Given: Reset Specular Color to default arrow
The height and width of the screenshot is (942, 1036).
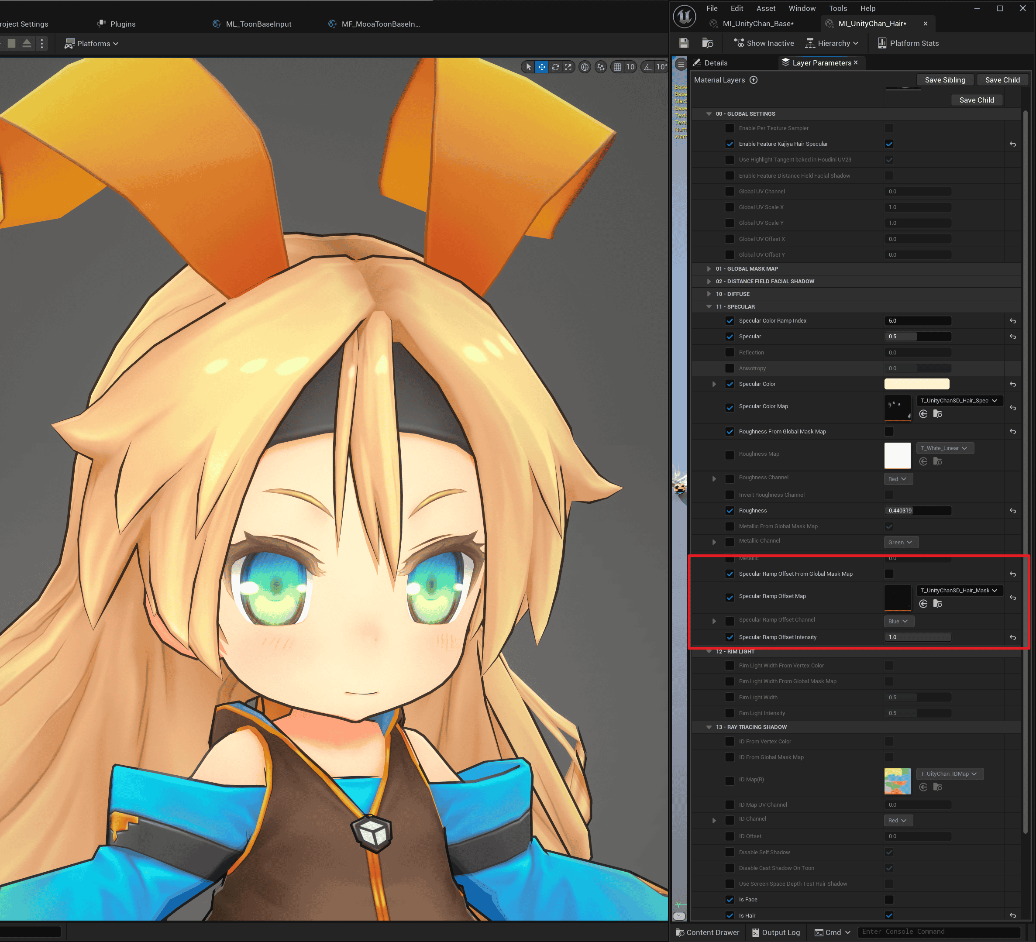Looking at the screenshot, I should (1012, 384).
